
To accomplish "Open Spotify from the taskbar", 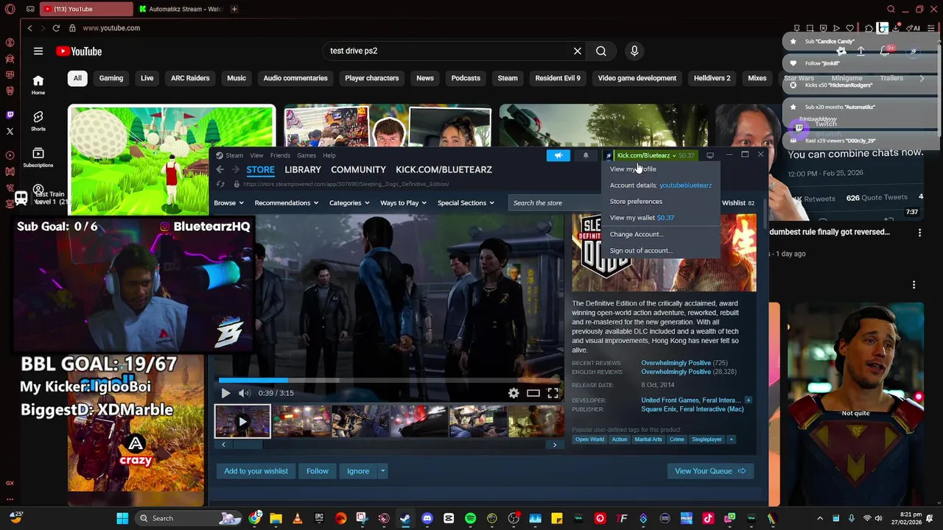I will click(x=470, y=518).
